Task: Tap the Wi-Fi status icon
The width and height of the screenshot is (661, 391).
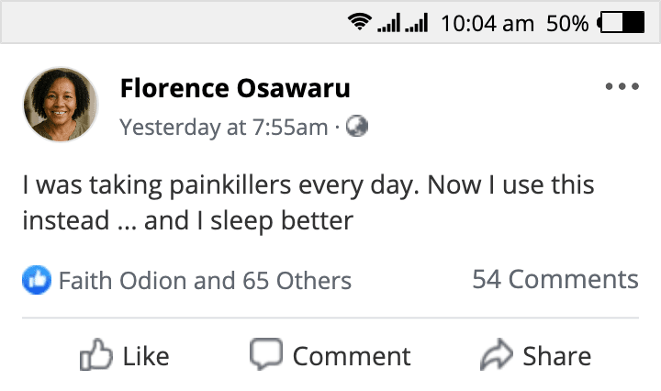Action: tap(360, 21)
